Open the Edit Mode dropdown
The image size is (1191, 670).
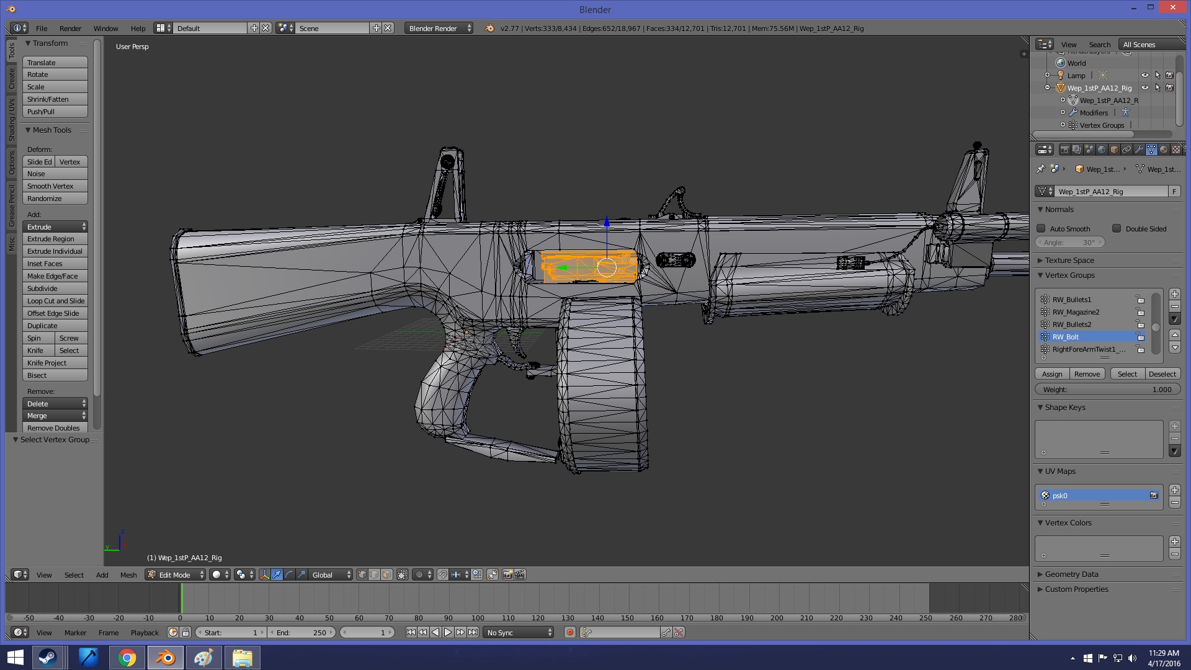176,575
